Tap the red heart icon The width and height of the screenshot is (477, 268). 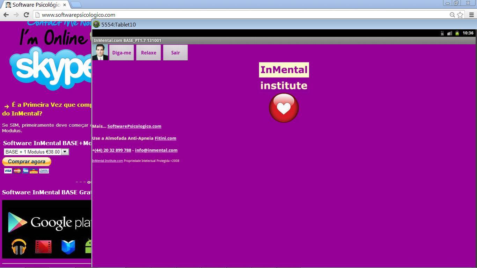284,108
